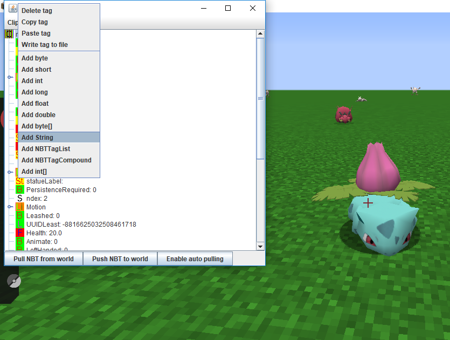Screen dimensions: 450x340
Task: Choose Add byte[] array option
Action: pos(59,126)
